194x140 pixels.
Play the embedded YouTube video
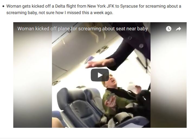pyautogui.click(x=100, y=75)
